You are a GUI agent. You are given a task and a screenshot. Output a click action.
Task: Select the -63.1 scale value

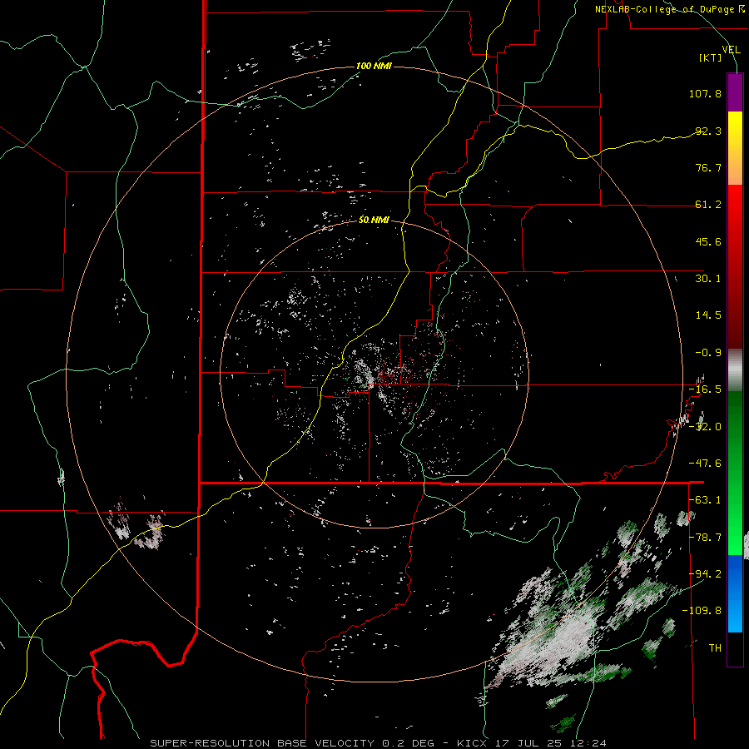(705, 500)
